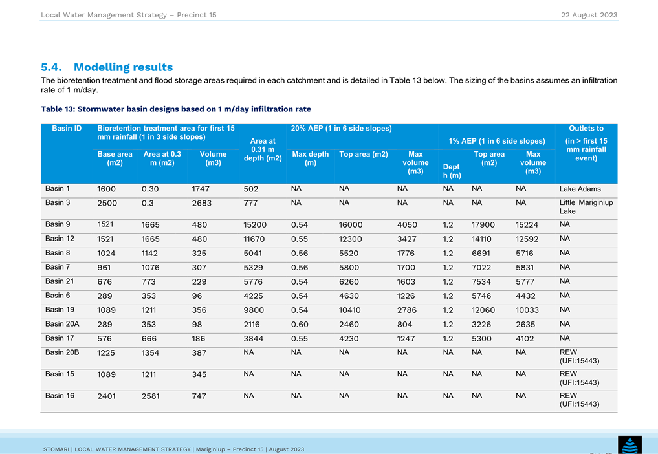Click the 'Area at 0.31 m depth (m2)' header
Image resolution: width=658 pixels, height=454 pixels.
263,149
